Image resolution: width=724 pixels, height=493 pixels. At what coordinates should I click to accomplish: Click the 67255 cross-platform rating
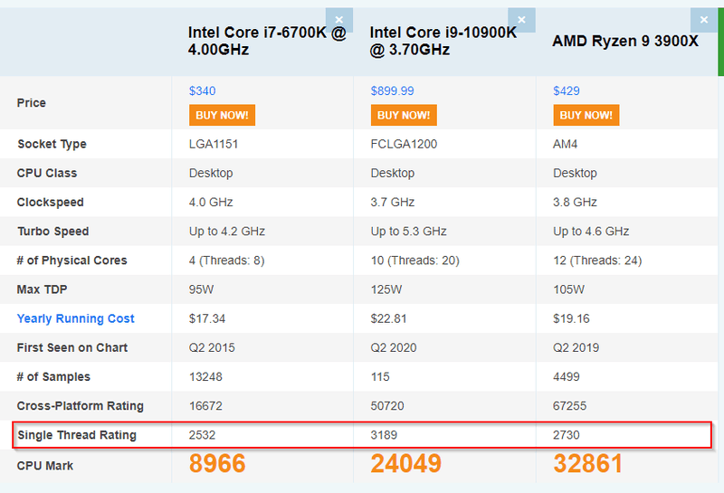(569, 406)
